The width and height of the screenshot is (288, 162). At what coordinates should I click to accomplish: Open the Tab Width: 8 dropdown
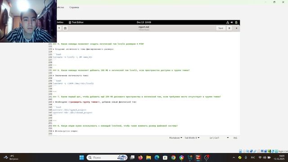coord(192,138)
